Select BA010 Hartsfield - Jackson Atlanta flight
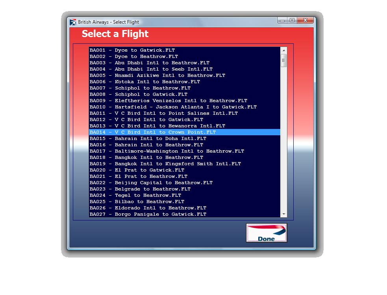 click(x=185, y=107)
